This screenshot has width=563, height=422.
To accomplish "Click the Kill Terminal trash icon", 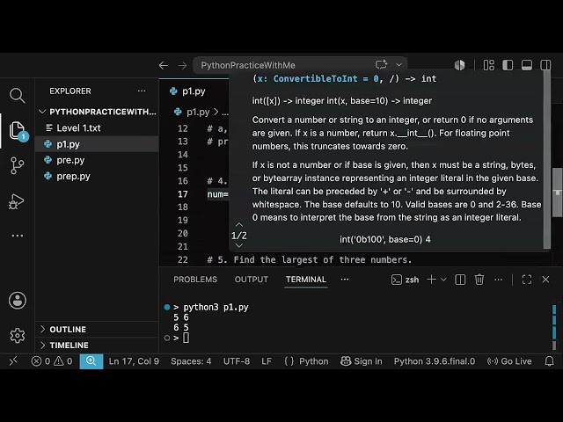I will (x=479, y=280).
